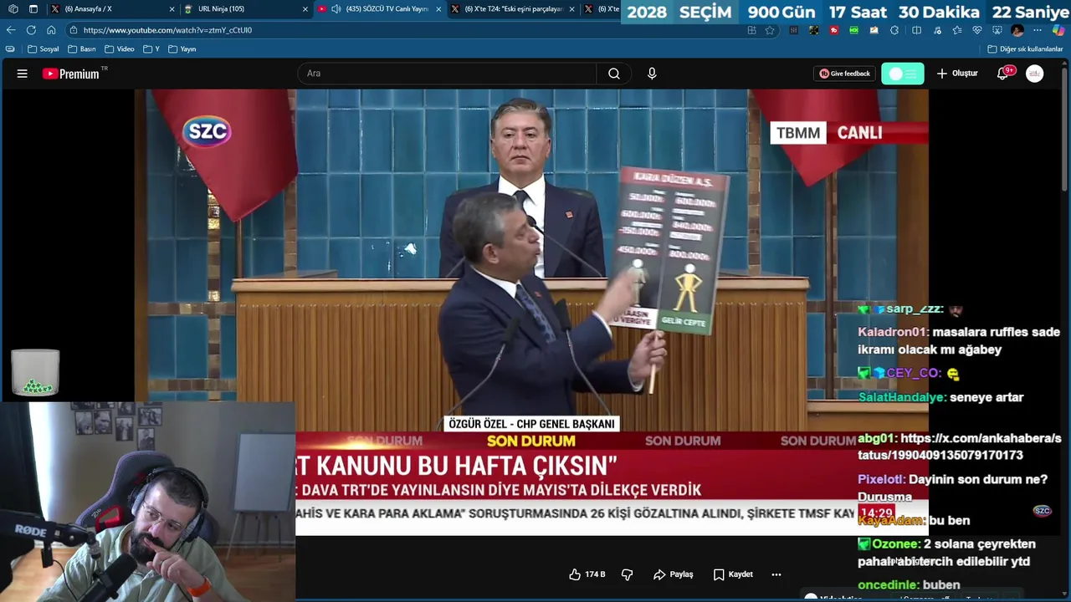1071x602 pixels.
Task: Open browser essentials heart icon
Action: click(x=976, y=30)
